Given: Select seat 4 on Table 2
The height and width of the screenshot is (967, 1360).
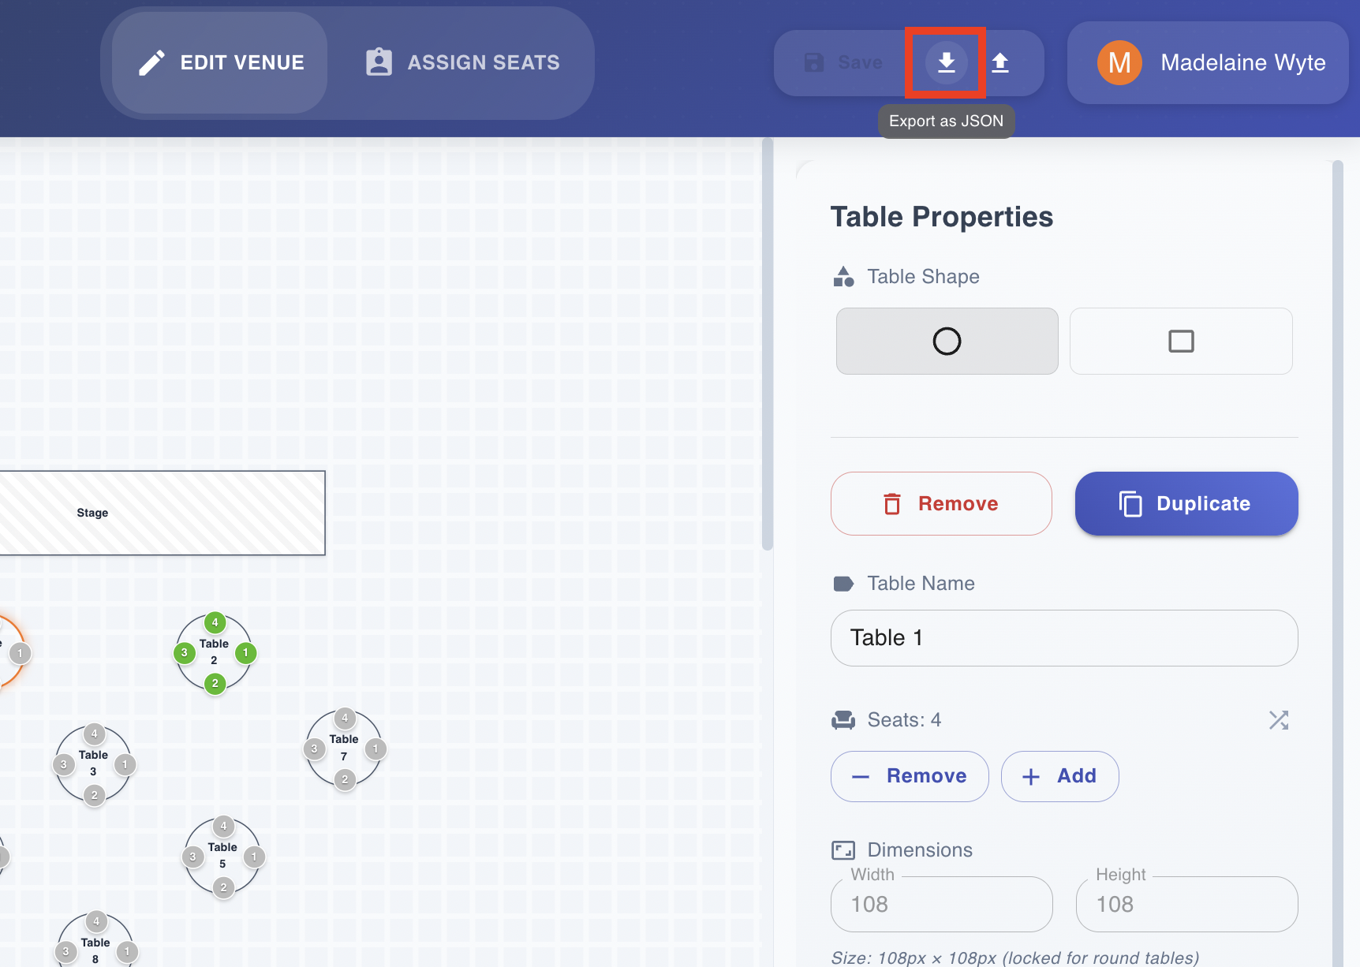Looking at the screenshot, I should 215,623.
